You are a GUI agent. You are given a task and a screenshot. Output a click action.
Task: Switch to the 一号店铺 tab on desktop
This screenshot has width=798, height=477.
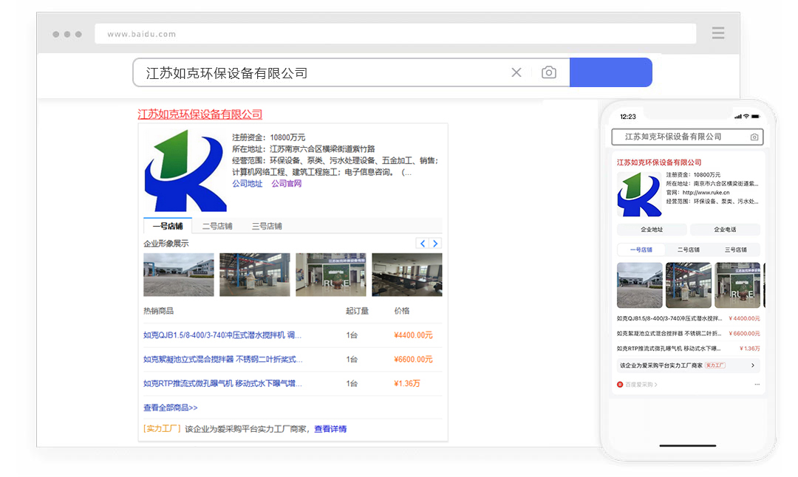coord(168,226)
